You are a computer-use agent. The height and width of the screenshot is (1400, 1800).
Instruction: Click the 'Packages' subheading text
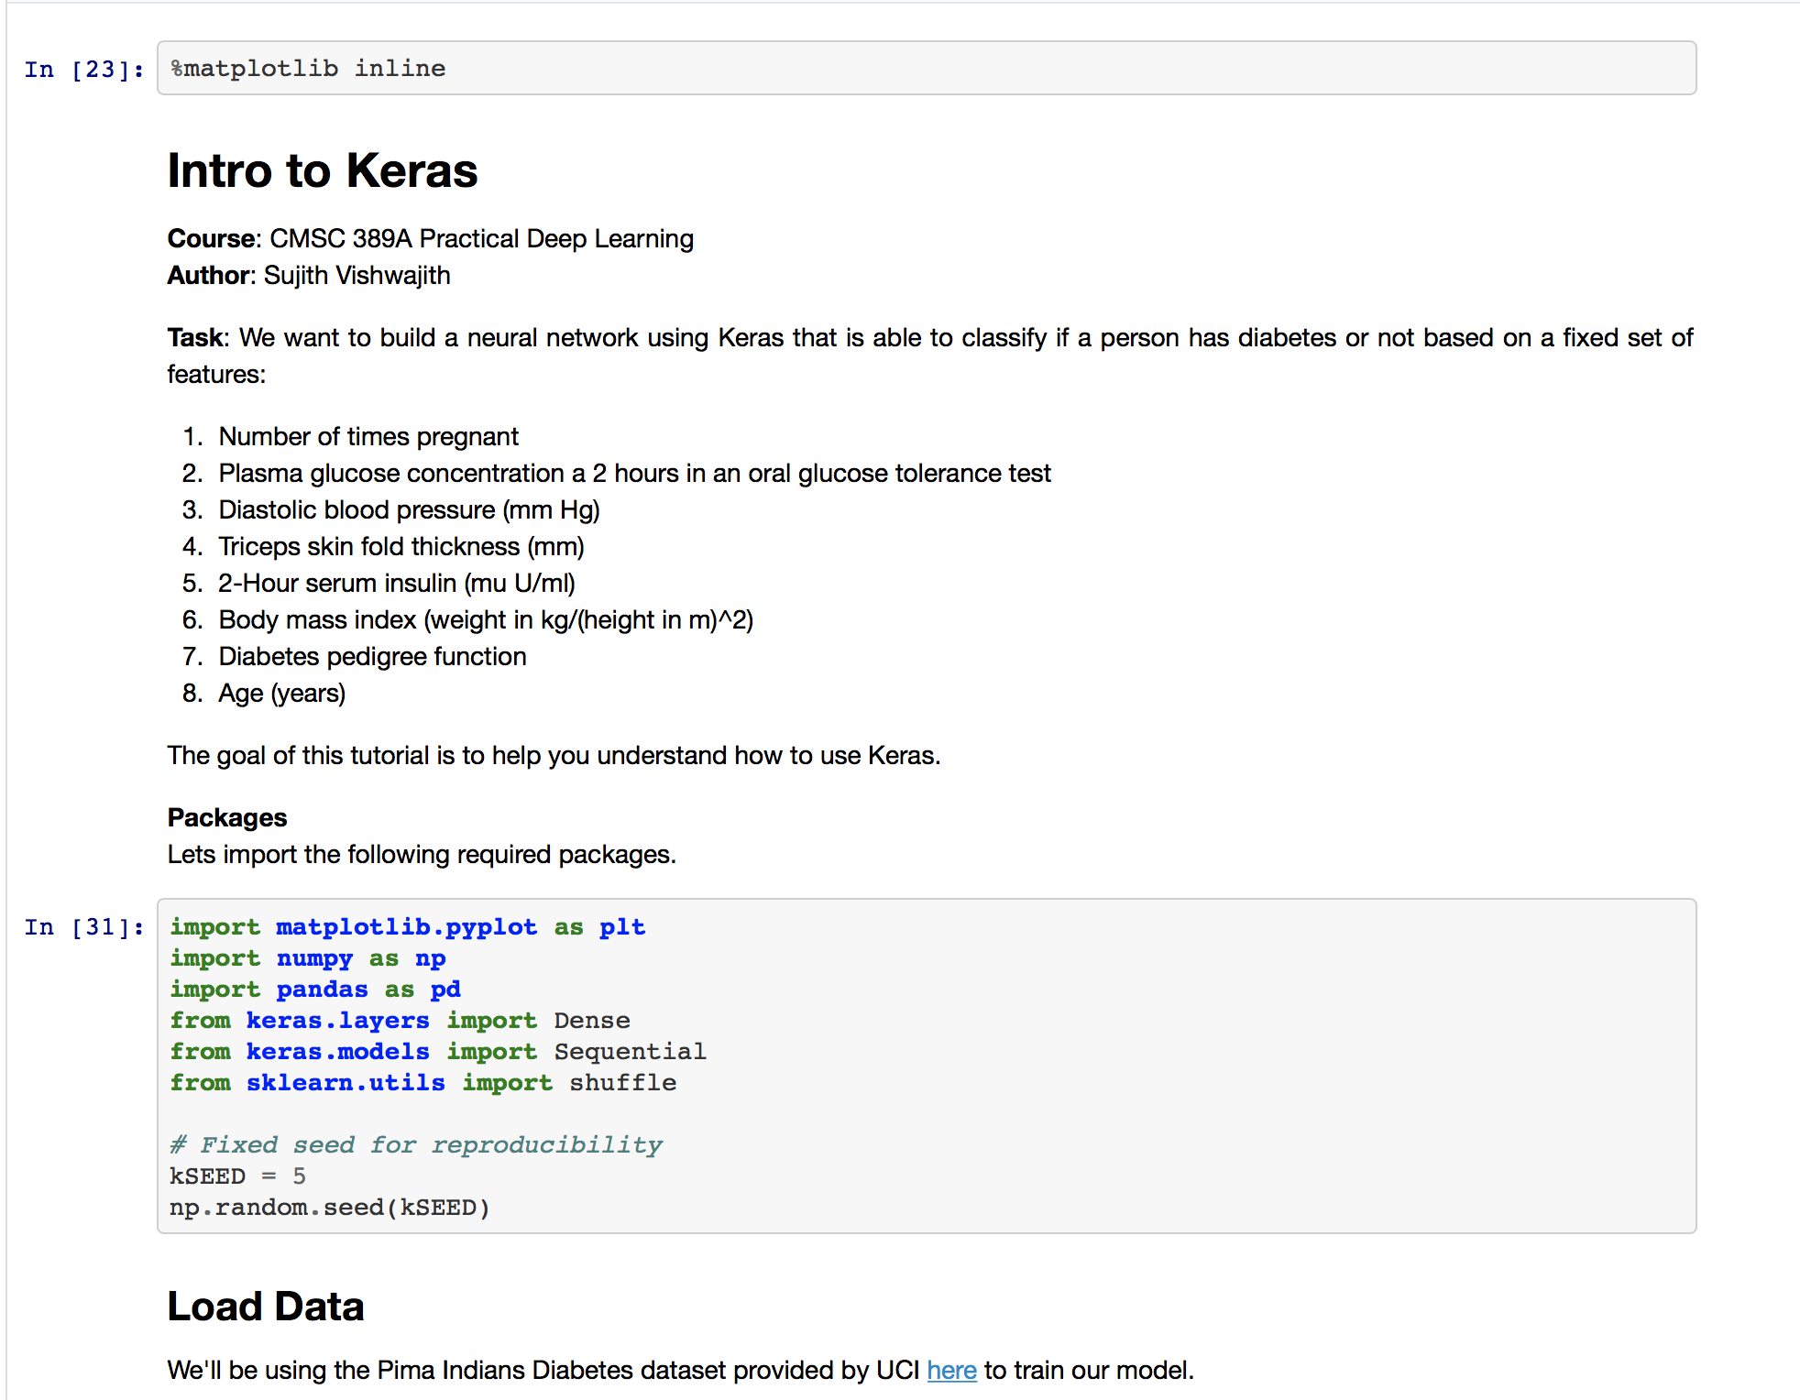click(x=227, y=817)
